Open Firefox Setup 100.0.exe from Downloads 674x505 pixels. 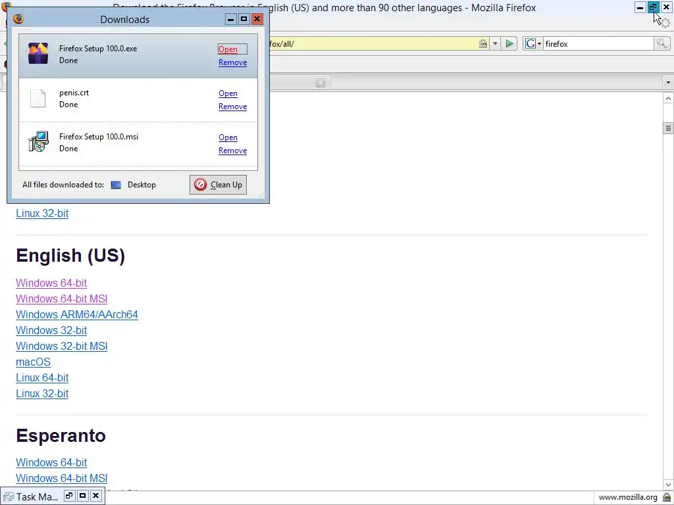point(228,49)
